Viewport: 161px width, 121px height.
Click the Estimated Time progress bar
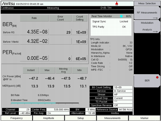click(45, 103)
